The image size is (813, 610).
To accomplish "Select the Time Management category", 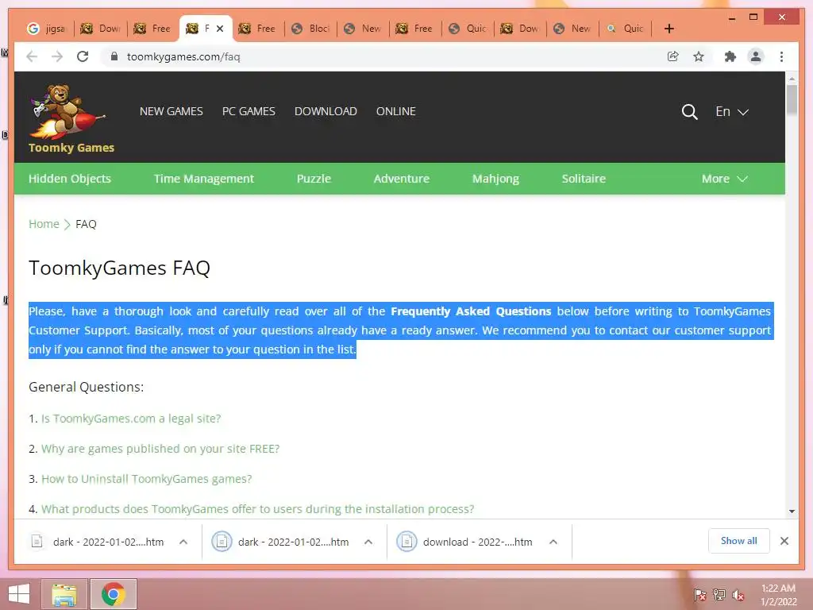I will [x=204, y=179].
